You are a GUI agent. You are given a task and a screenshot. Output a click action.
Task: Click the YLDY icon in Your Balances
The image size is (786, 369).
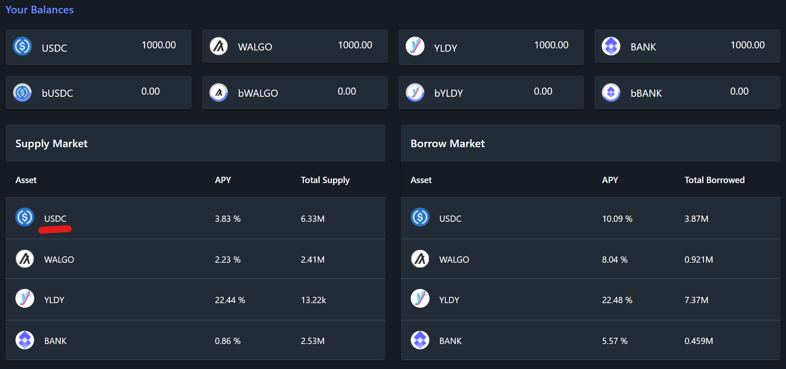click(x=415, y=46)
